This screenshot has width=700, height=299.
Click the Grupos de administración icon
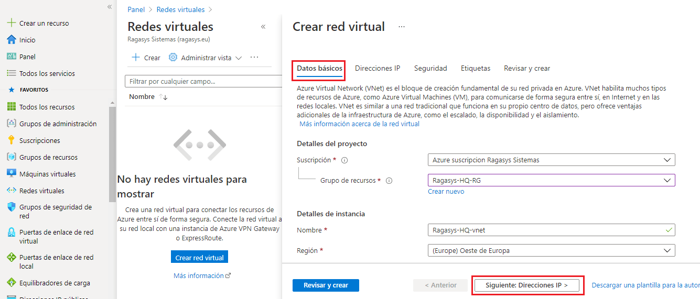pos(11,124)
